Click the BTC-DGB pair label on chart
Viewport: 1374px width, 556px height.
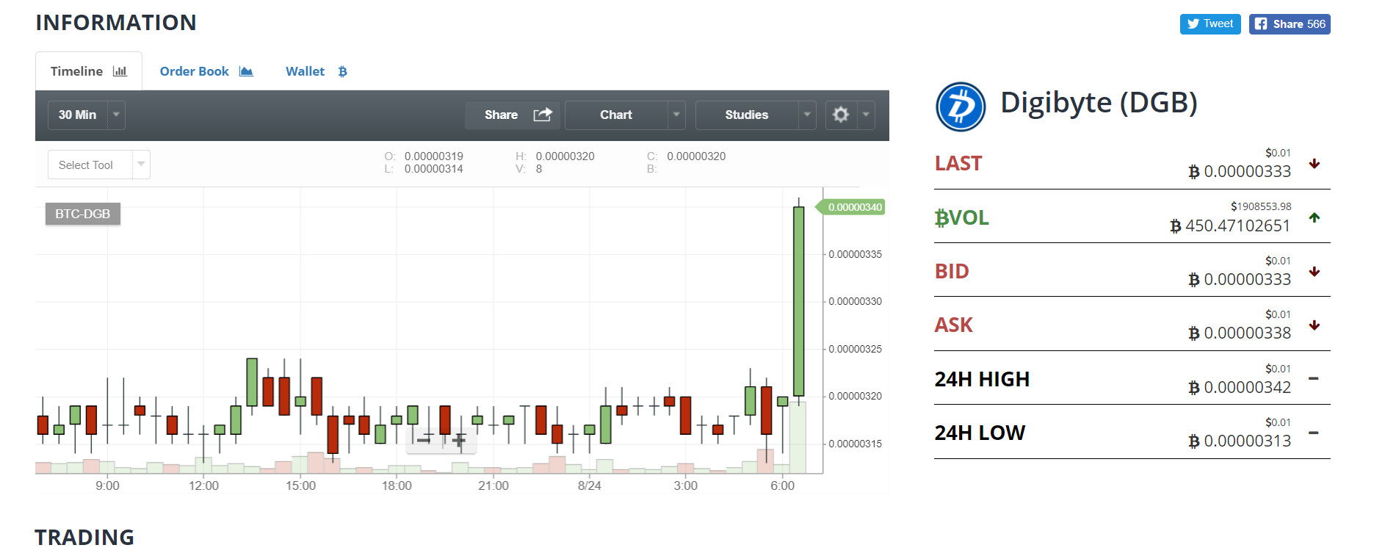pos(83,214)
